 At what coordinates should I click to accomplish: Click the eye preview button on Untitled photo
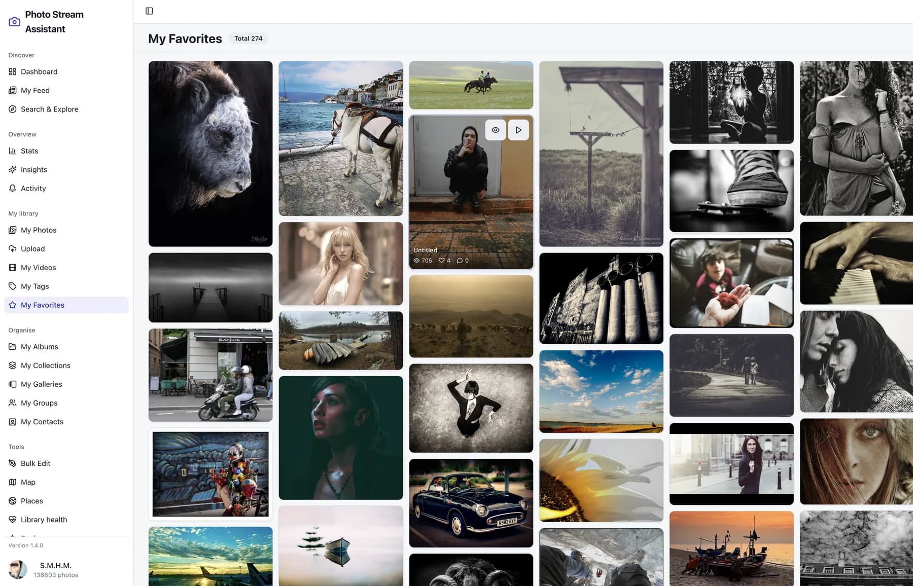tap(496, 130)
